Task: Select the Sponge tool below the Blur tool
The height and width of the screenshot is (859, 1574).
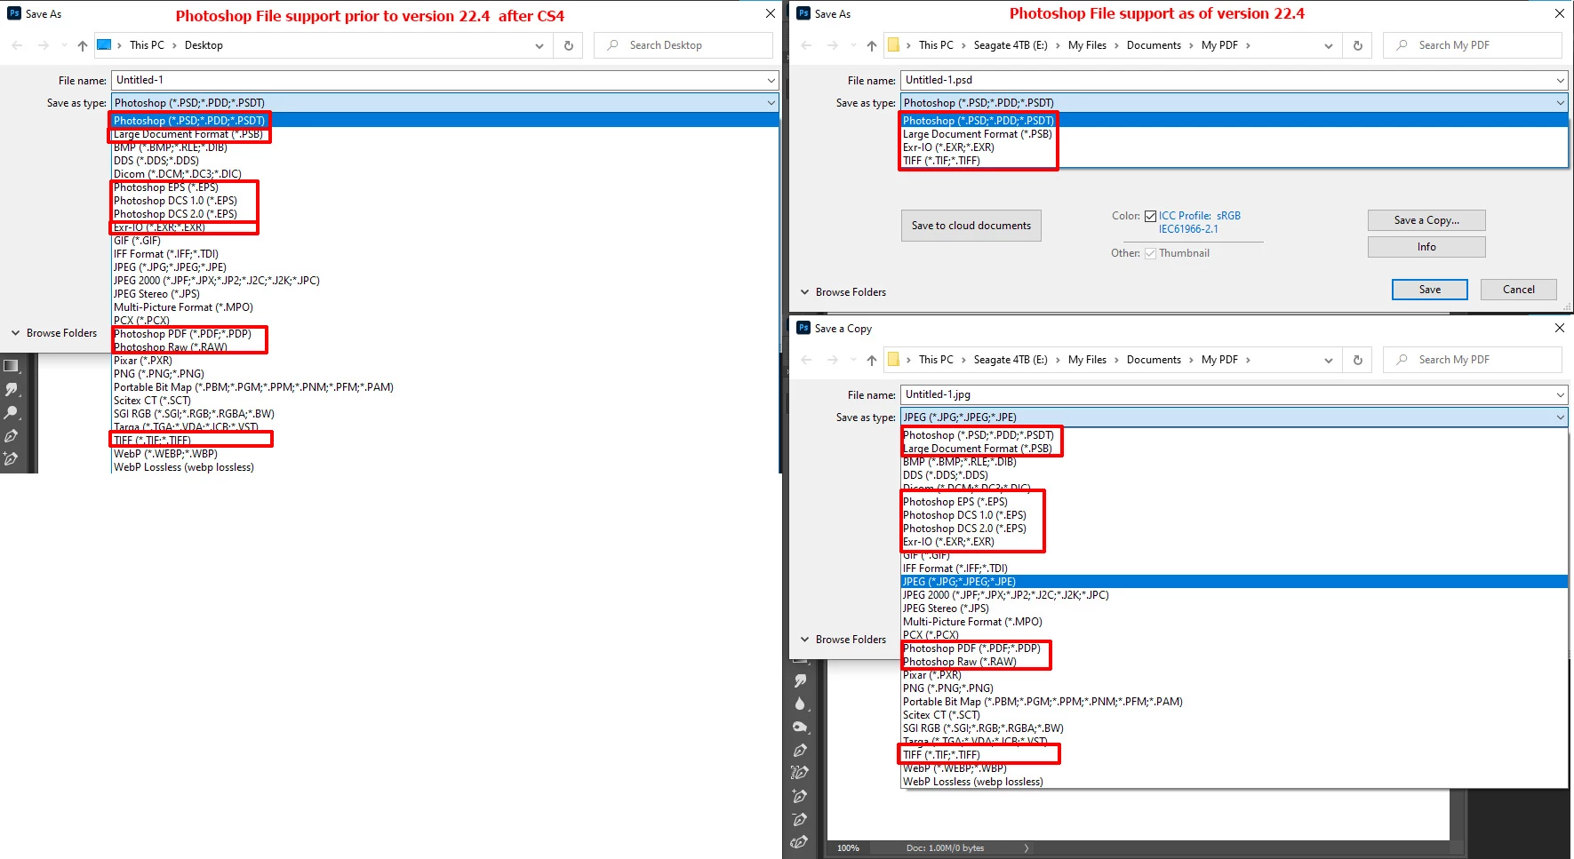Action: (x=800, y=727)
